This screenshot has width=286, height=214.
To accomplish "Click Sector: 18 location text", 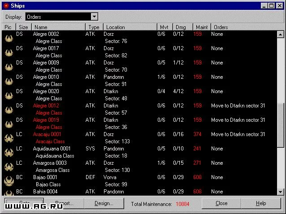I will tap(116, 156).
